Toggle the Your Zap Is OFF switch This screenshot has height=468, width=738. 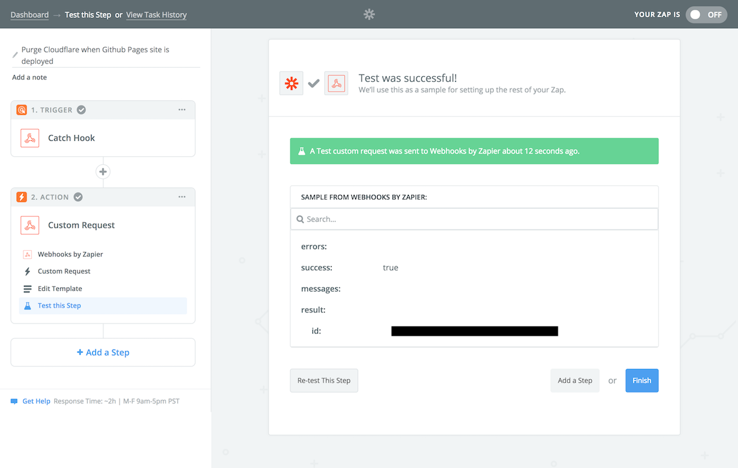tap(706, 15)
